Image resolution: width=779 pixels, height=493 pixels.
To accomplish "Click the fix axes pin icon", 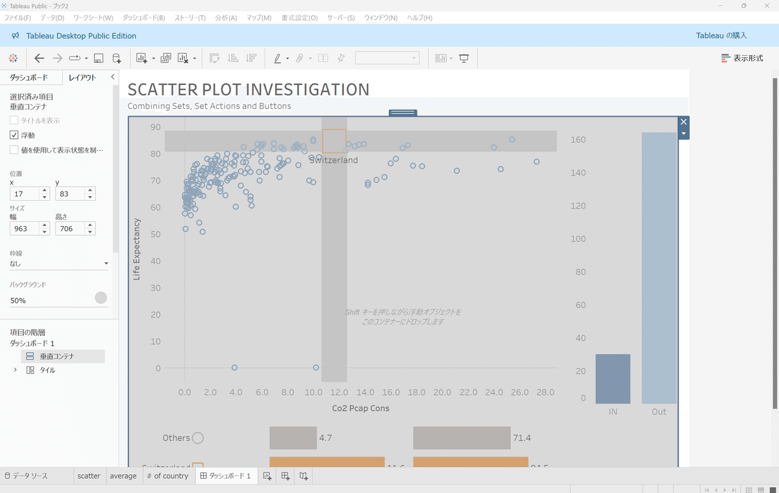I will (341, 58).
